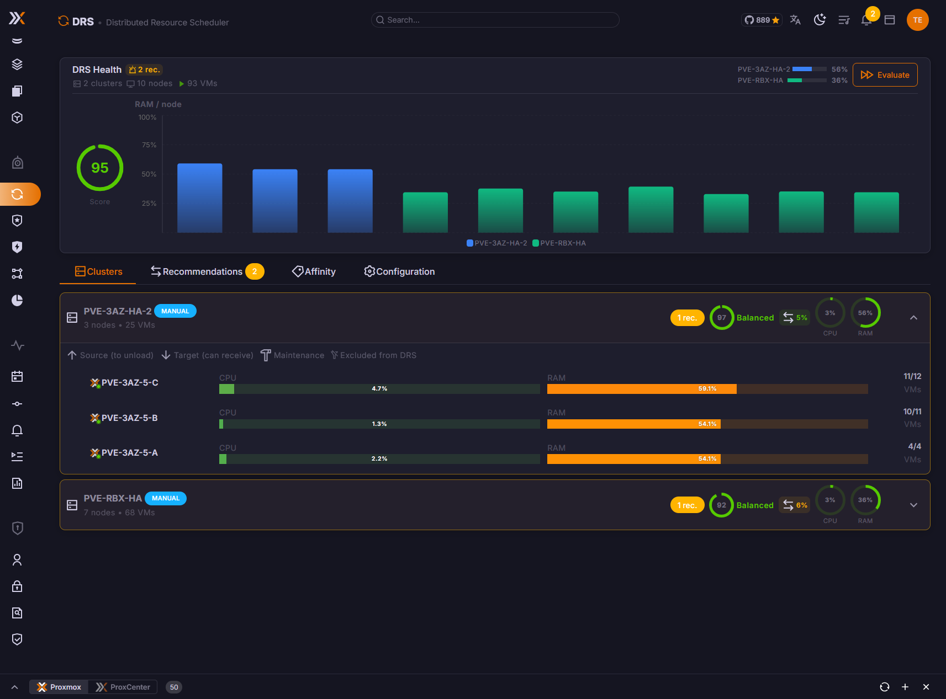946x699 pixels.
Task: Click the 56% RAM gauge on PVE-3AZ-HA-2
Action: point(865,313)
